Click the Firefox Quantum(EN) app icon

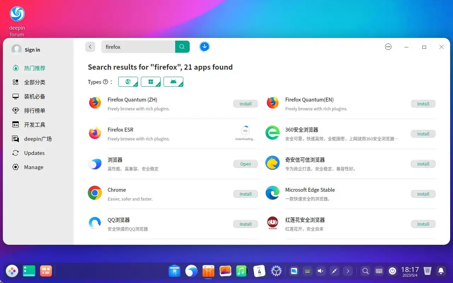273,103
